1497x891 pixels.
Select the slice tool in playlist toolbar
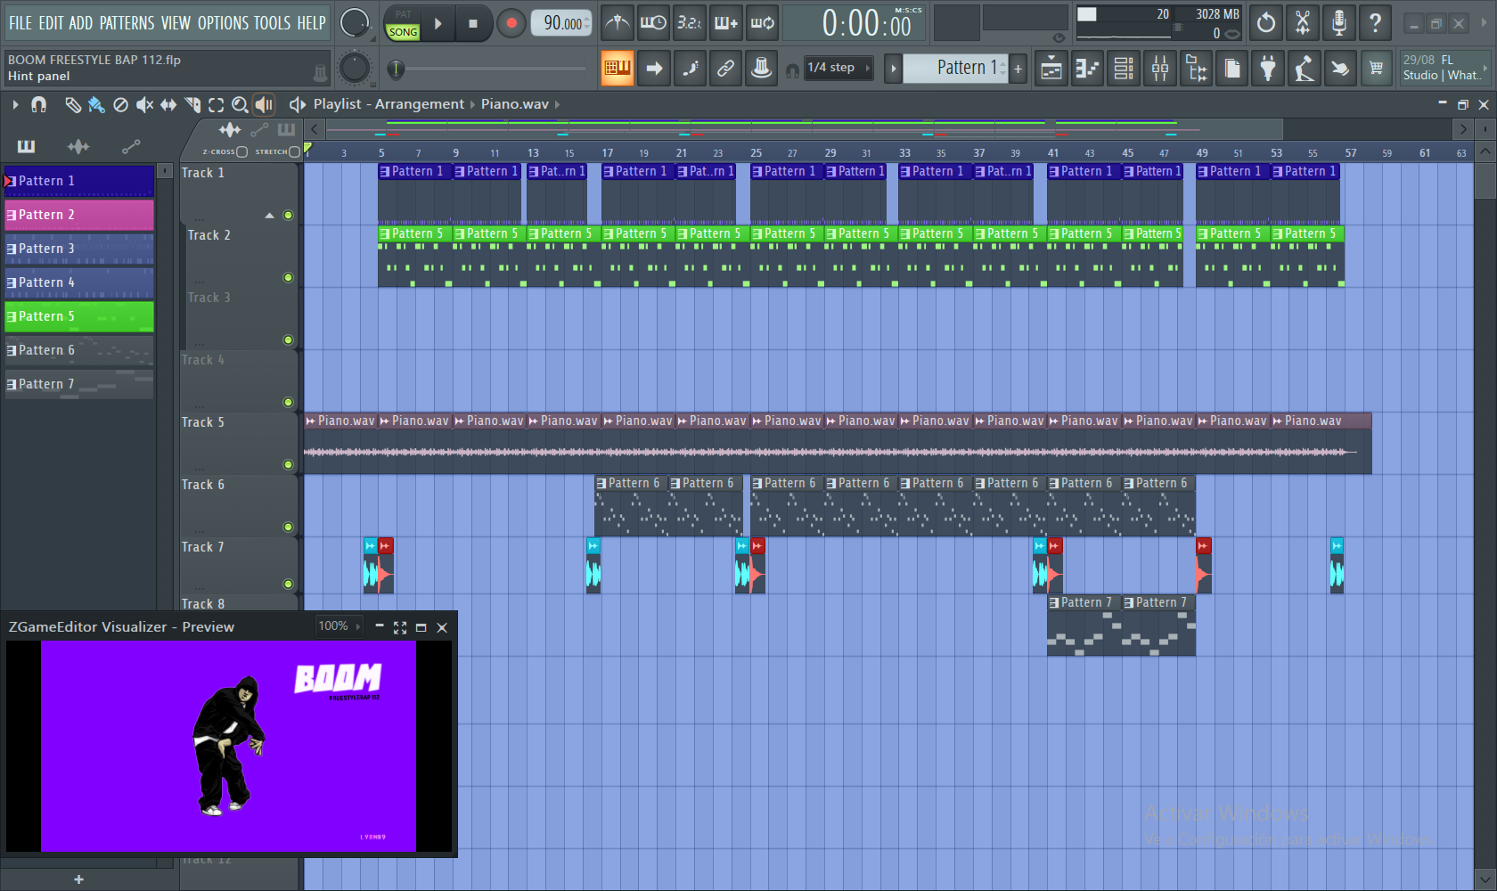[x=192, y=105]
